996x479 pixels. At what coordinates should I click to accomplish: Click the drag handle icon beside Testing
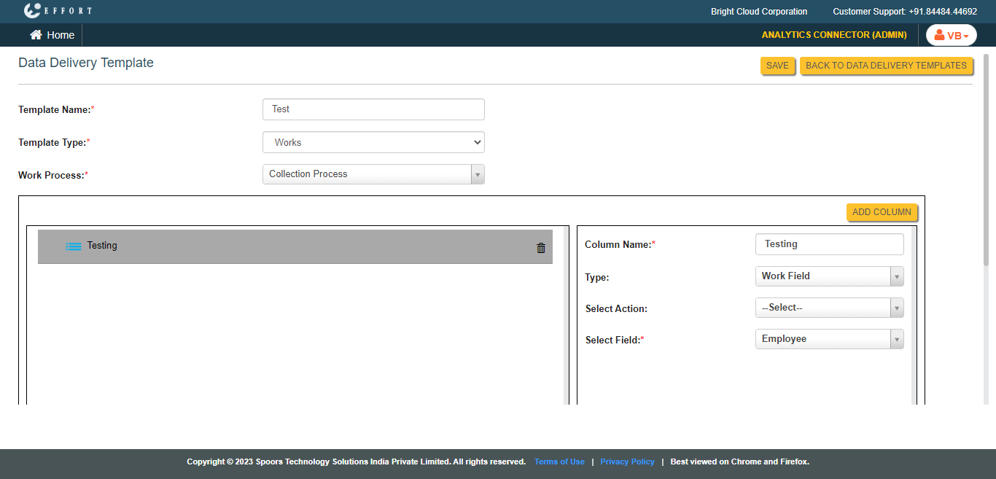pos(74,246)
